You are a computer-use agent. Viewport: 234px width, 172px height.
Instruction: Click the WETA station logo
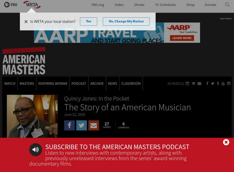(x=32, y=5)
